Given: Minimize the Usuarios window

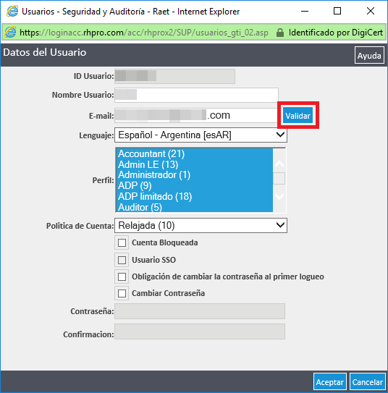Looking at the screenshot, I should (x=305, y=11).
